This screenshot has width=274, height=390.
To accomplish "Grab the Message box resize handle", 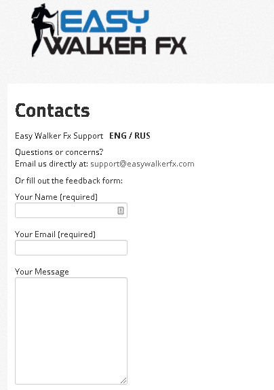I will [x=123, y=380].
